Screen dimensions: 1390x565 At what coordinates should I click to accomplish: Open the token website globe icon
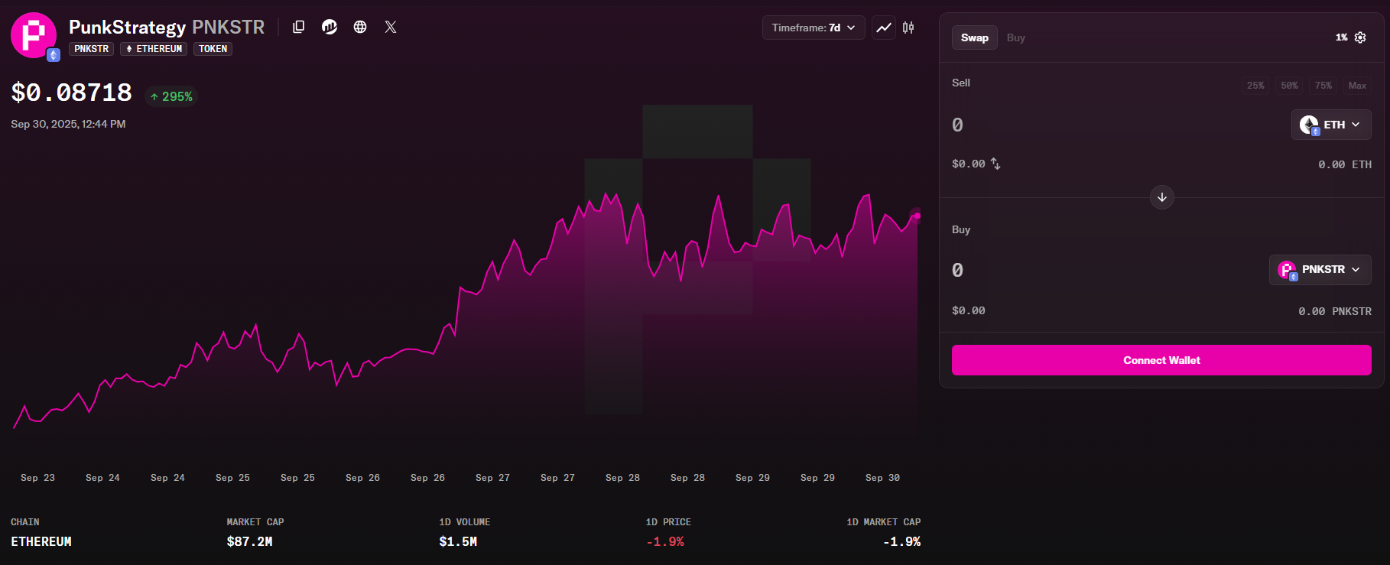tap(360, 27)
